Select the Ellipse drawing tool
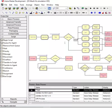The height and width of the screenshot is (112, 112). coord(23,13)
